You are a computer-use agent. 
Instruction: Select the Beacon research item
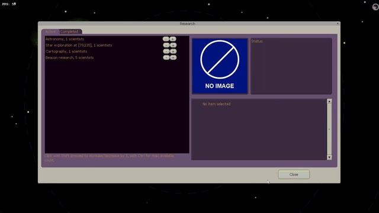pyautogui.click(x=70, y=58)
